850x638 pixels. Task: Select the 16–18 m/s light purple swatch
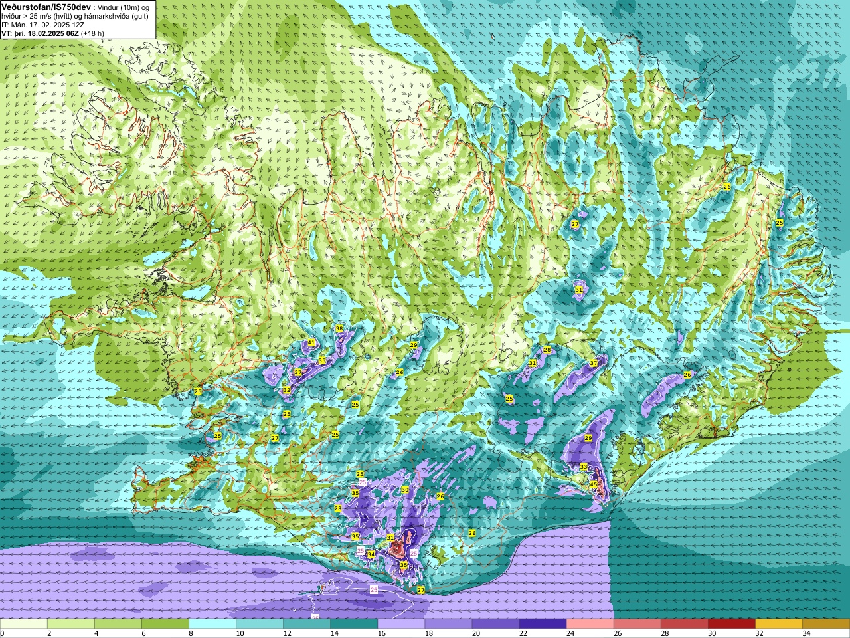[401, 624]
